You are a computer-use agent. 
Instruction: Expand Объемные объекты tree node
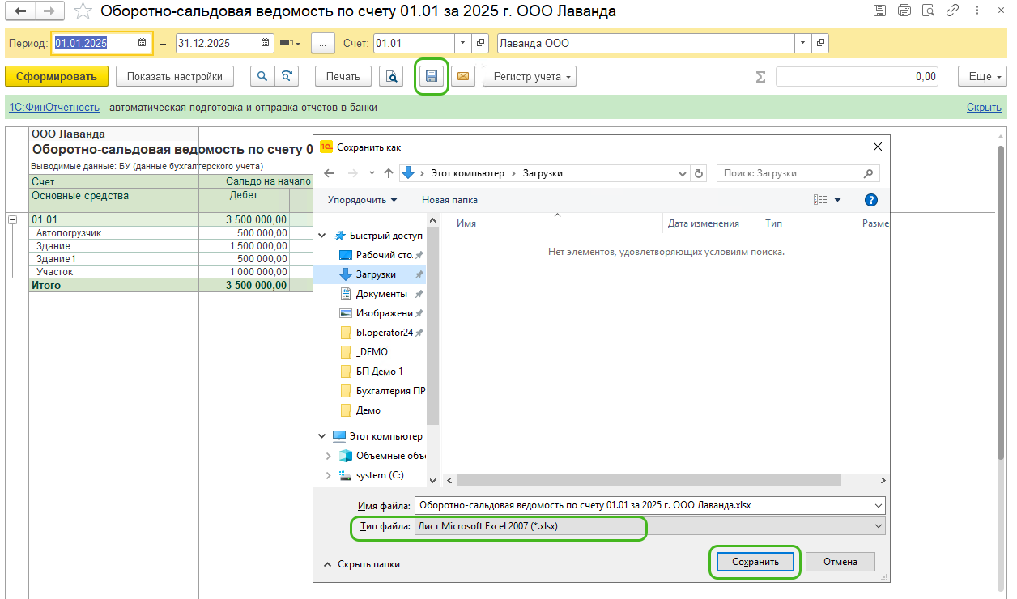coord(328,456)
